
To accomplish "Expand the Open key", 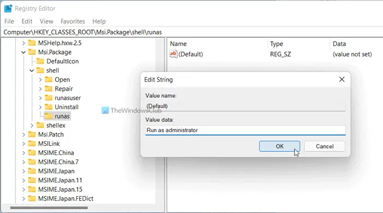I will coord(40,80).
